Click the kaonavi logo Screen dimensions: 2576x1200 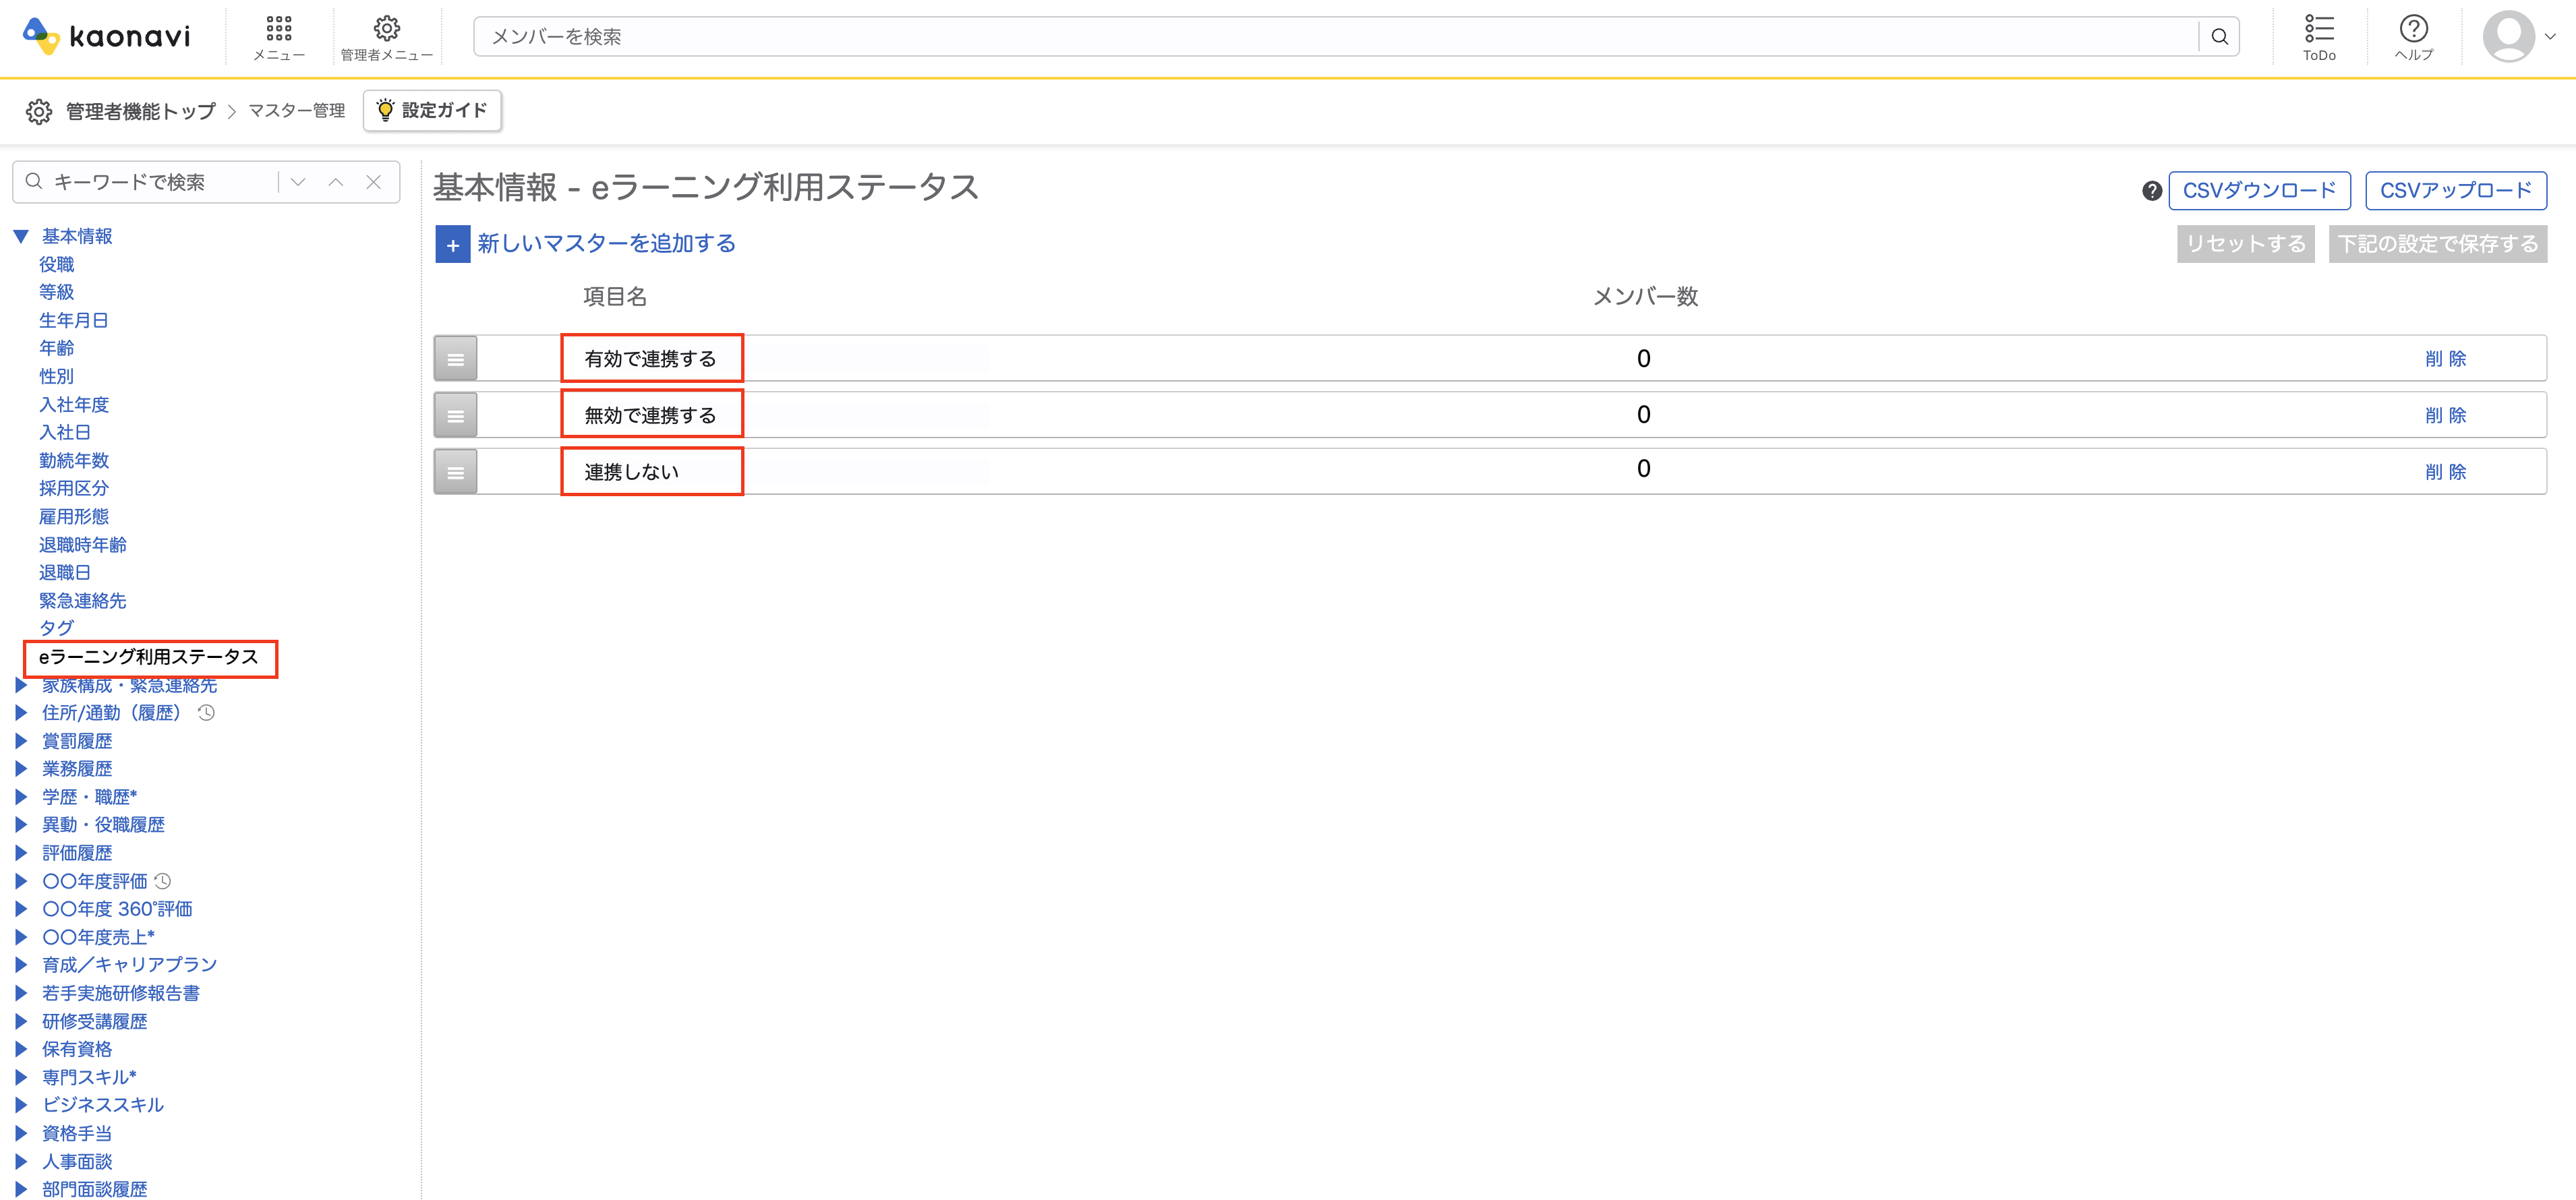[106, 36]
